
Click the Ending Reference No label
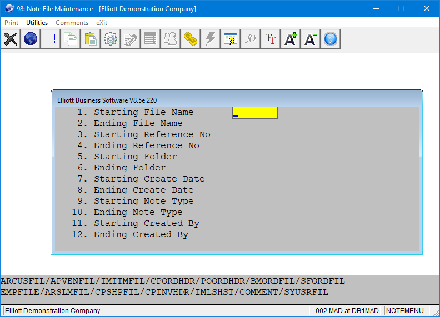[147, 145]
